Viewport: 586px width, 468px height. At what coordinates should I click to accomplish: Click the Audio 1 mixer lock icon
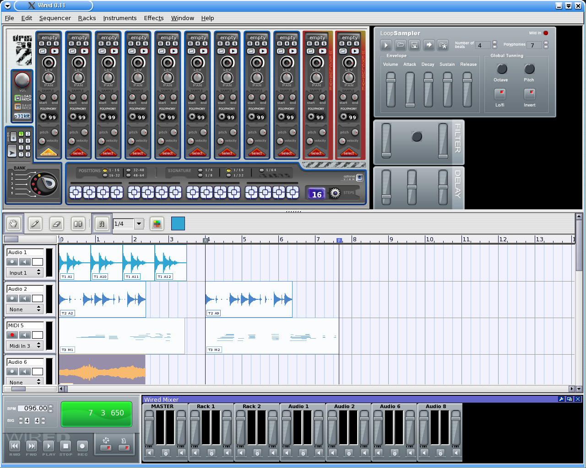click(x=303, y=453)
